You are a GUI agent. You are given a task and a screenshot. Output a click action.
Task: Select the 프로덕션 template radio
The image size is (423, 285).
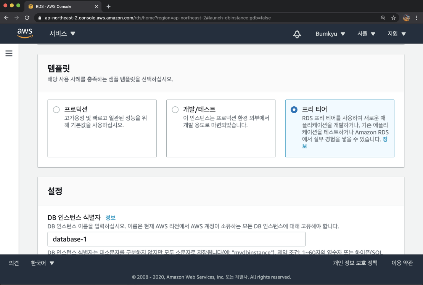tap(56, 110)
